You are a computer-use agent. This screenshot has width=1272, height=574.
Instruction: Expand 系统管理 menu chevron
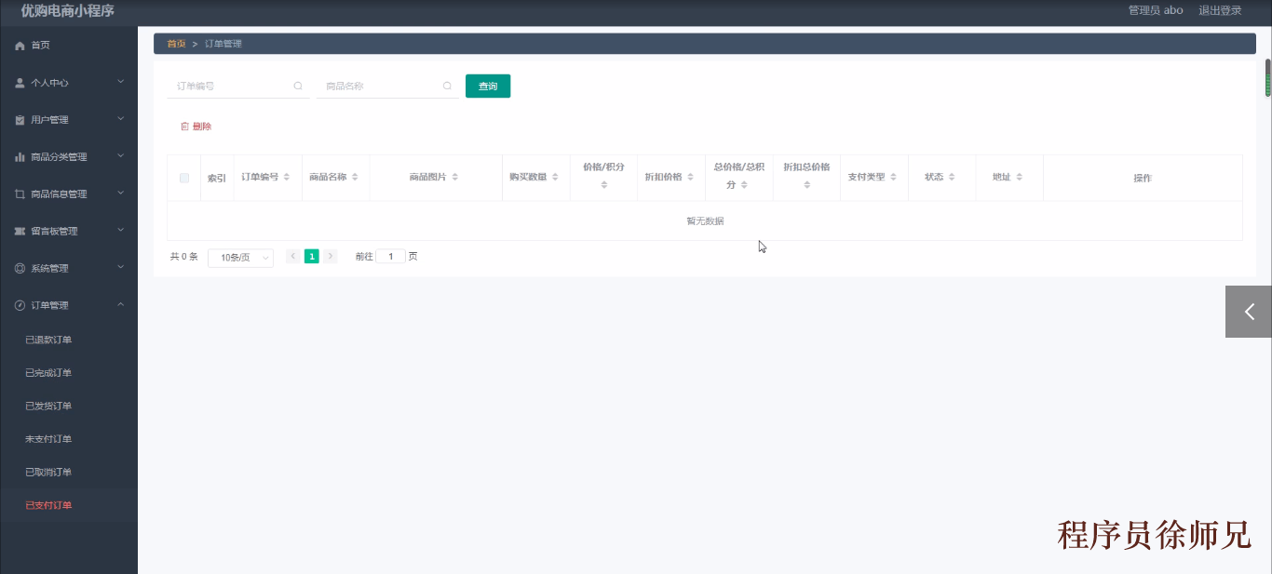point(120,268)
